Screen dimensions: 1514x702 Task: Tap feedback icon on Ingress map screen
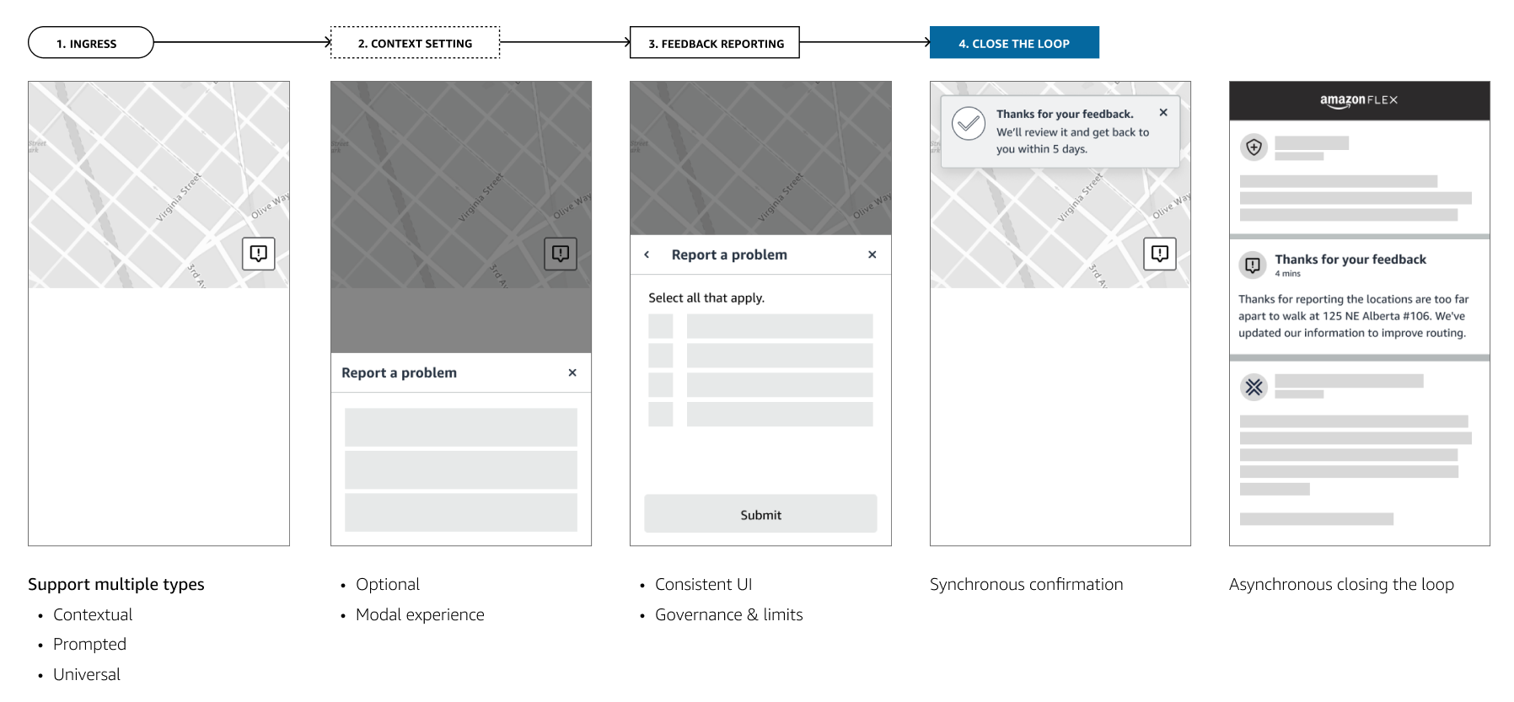[x=259, y=253]
